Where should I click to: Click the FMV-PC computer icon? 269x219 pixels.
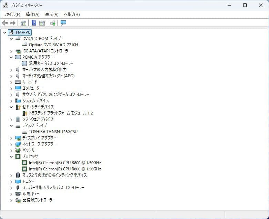(11, 32)
